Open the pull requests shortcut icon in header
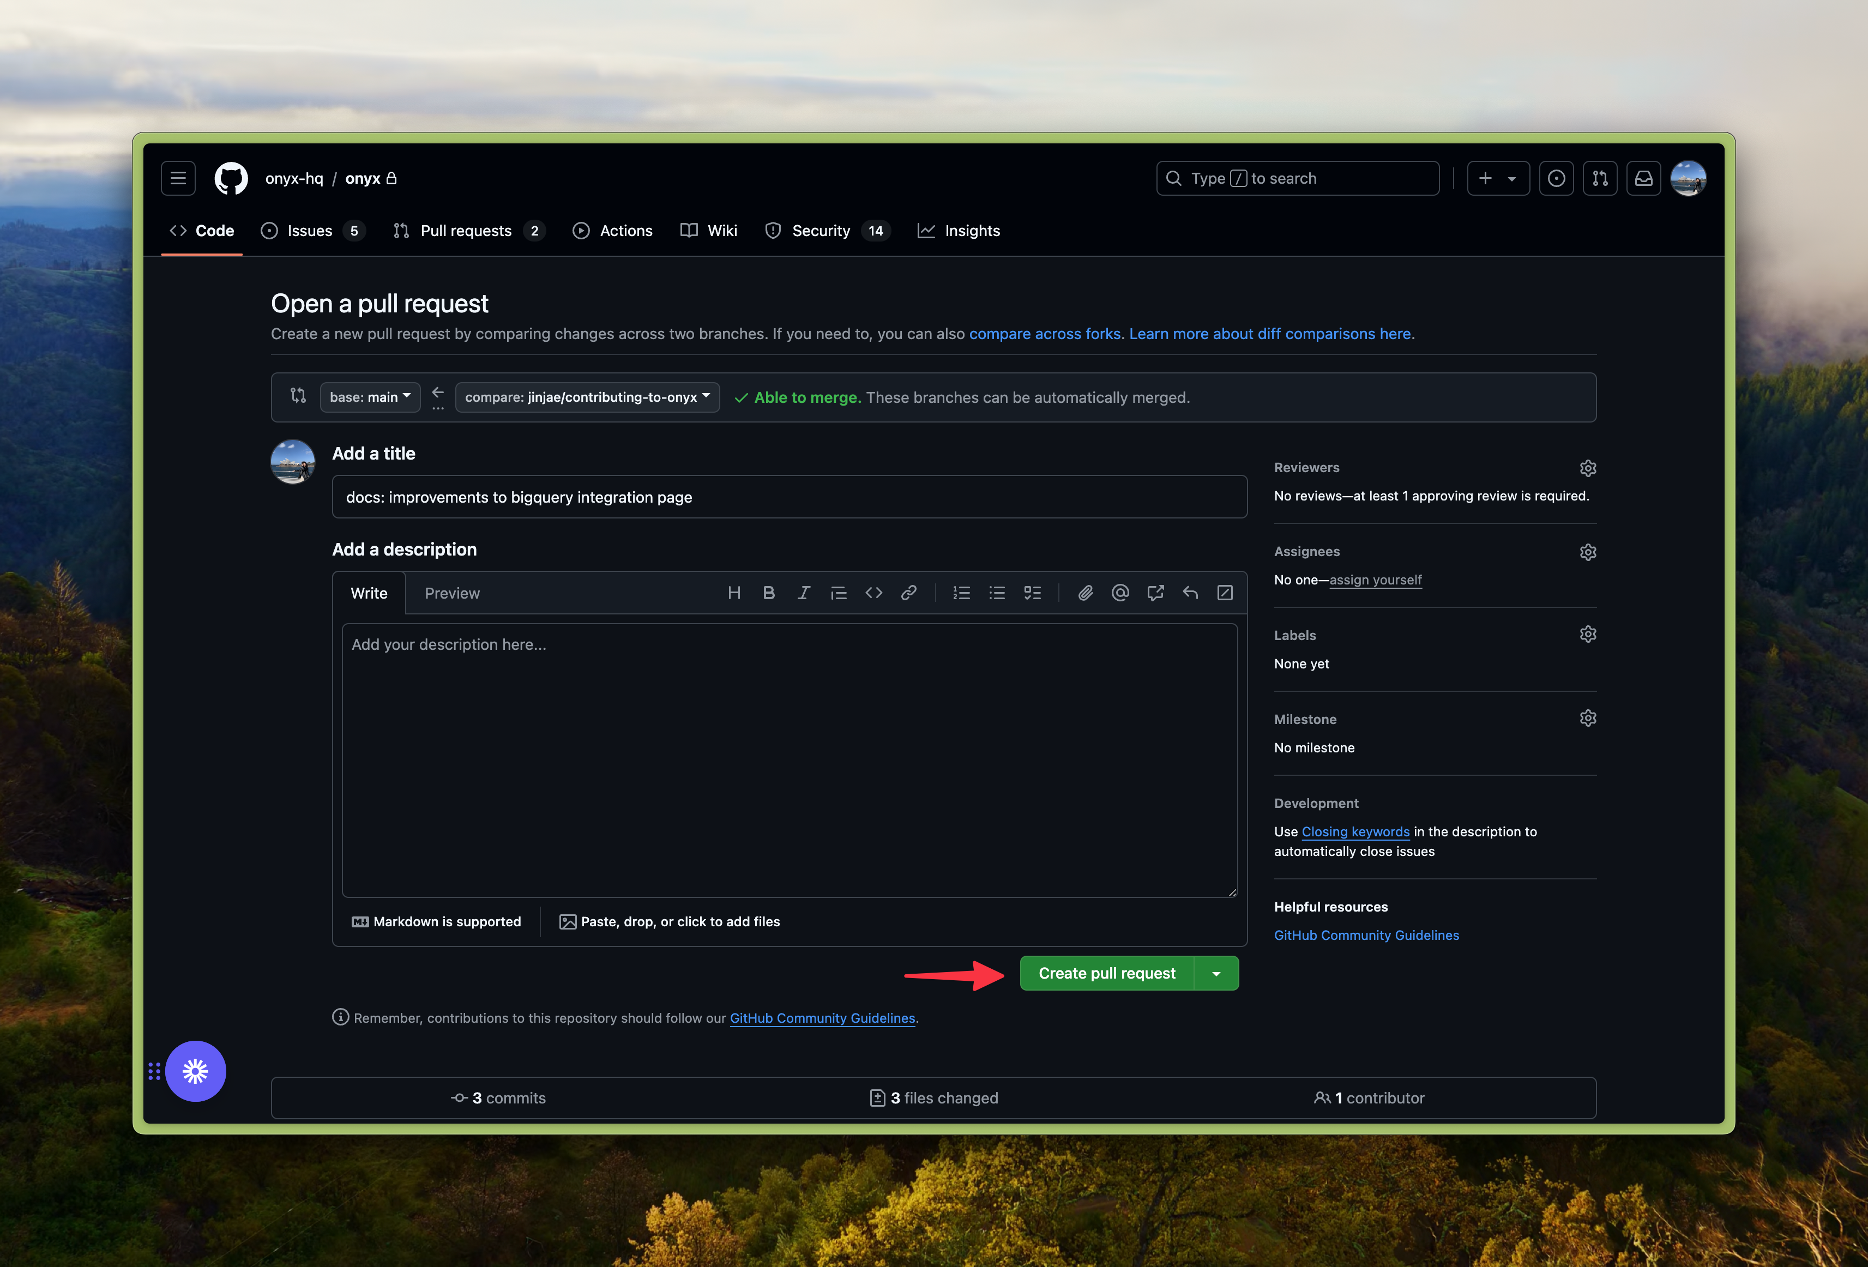This screenshot has width=1868, height=1267. pos(1600,178)
